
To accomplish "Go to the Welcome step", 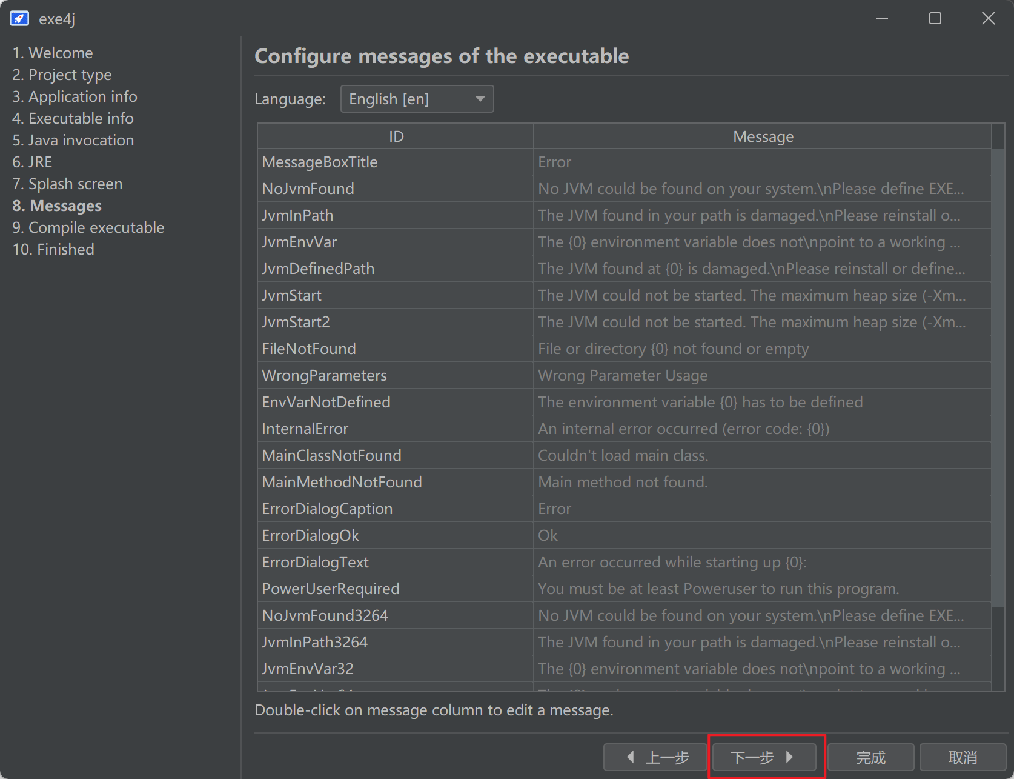I will pyautogui.click(x=53, y=53).
